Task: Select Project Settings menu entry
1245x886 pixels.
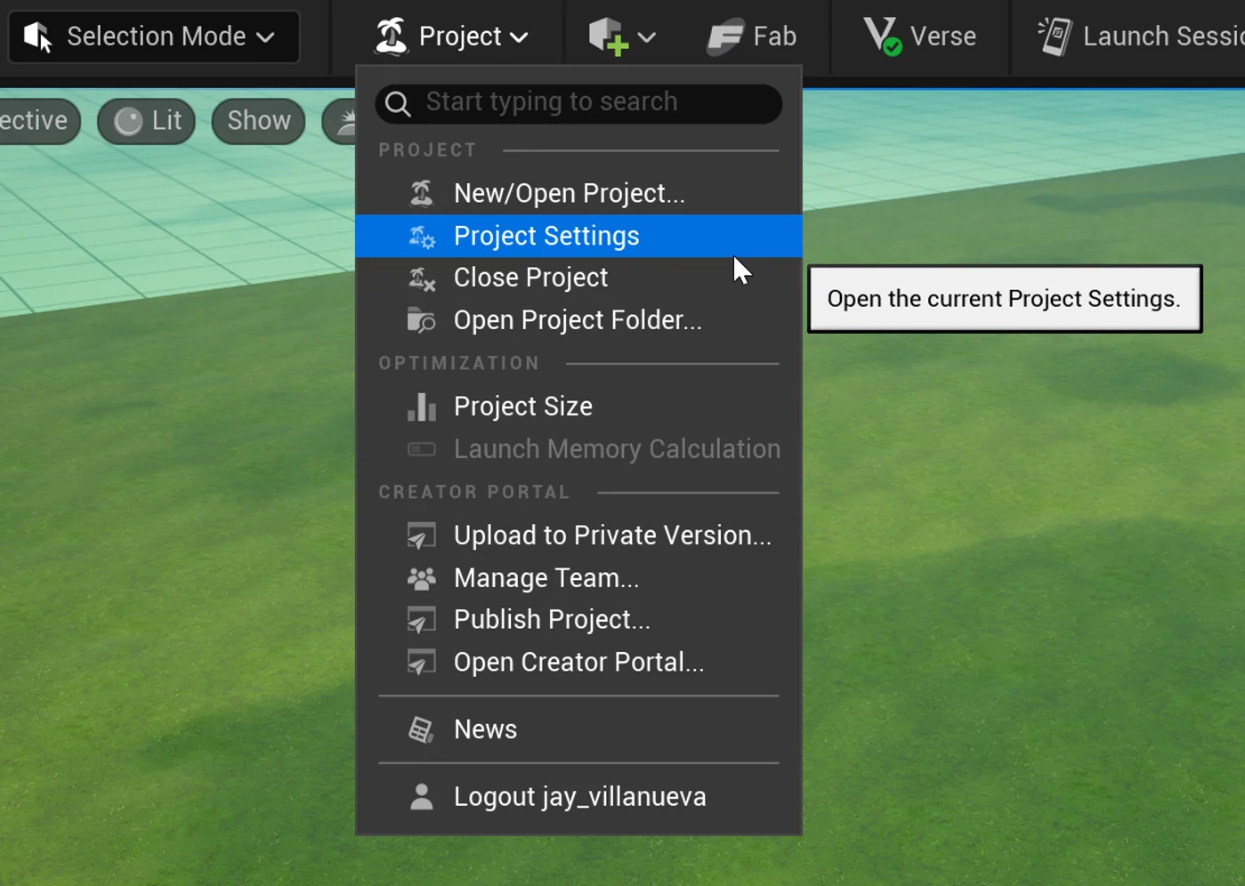Action: pos(578,236)
